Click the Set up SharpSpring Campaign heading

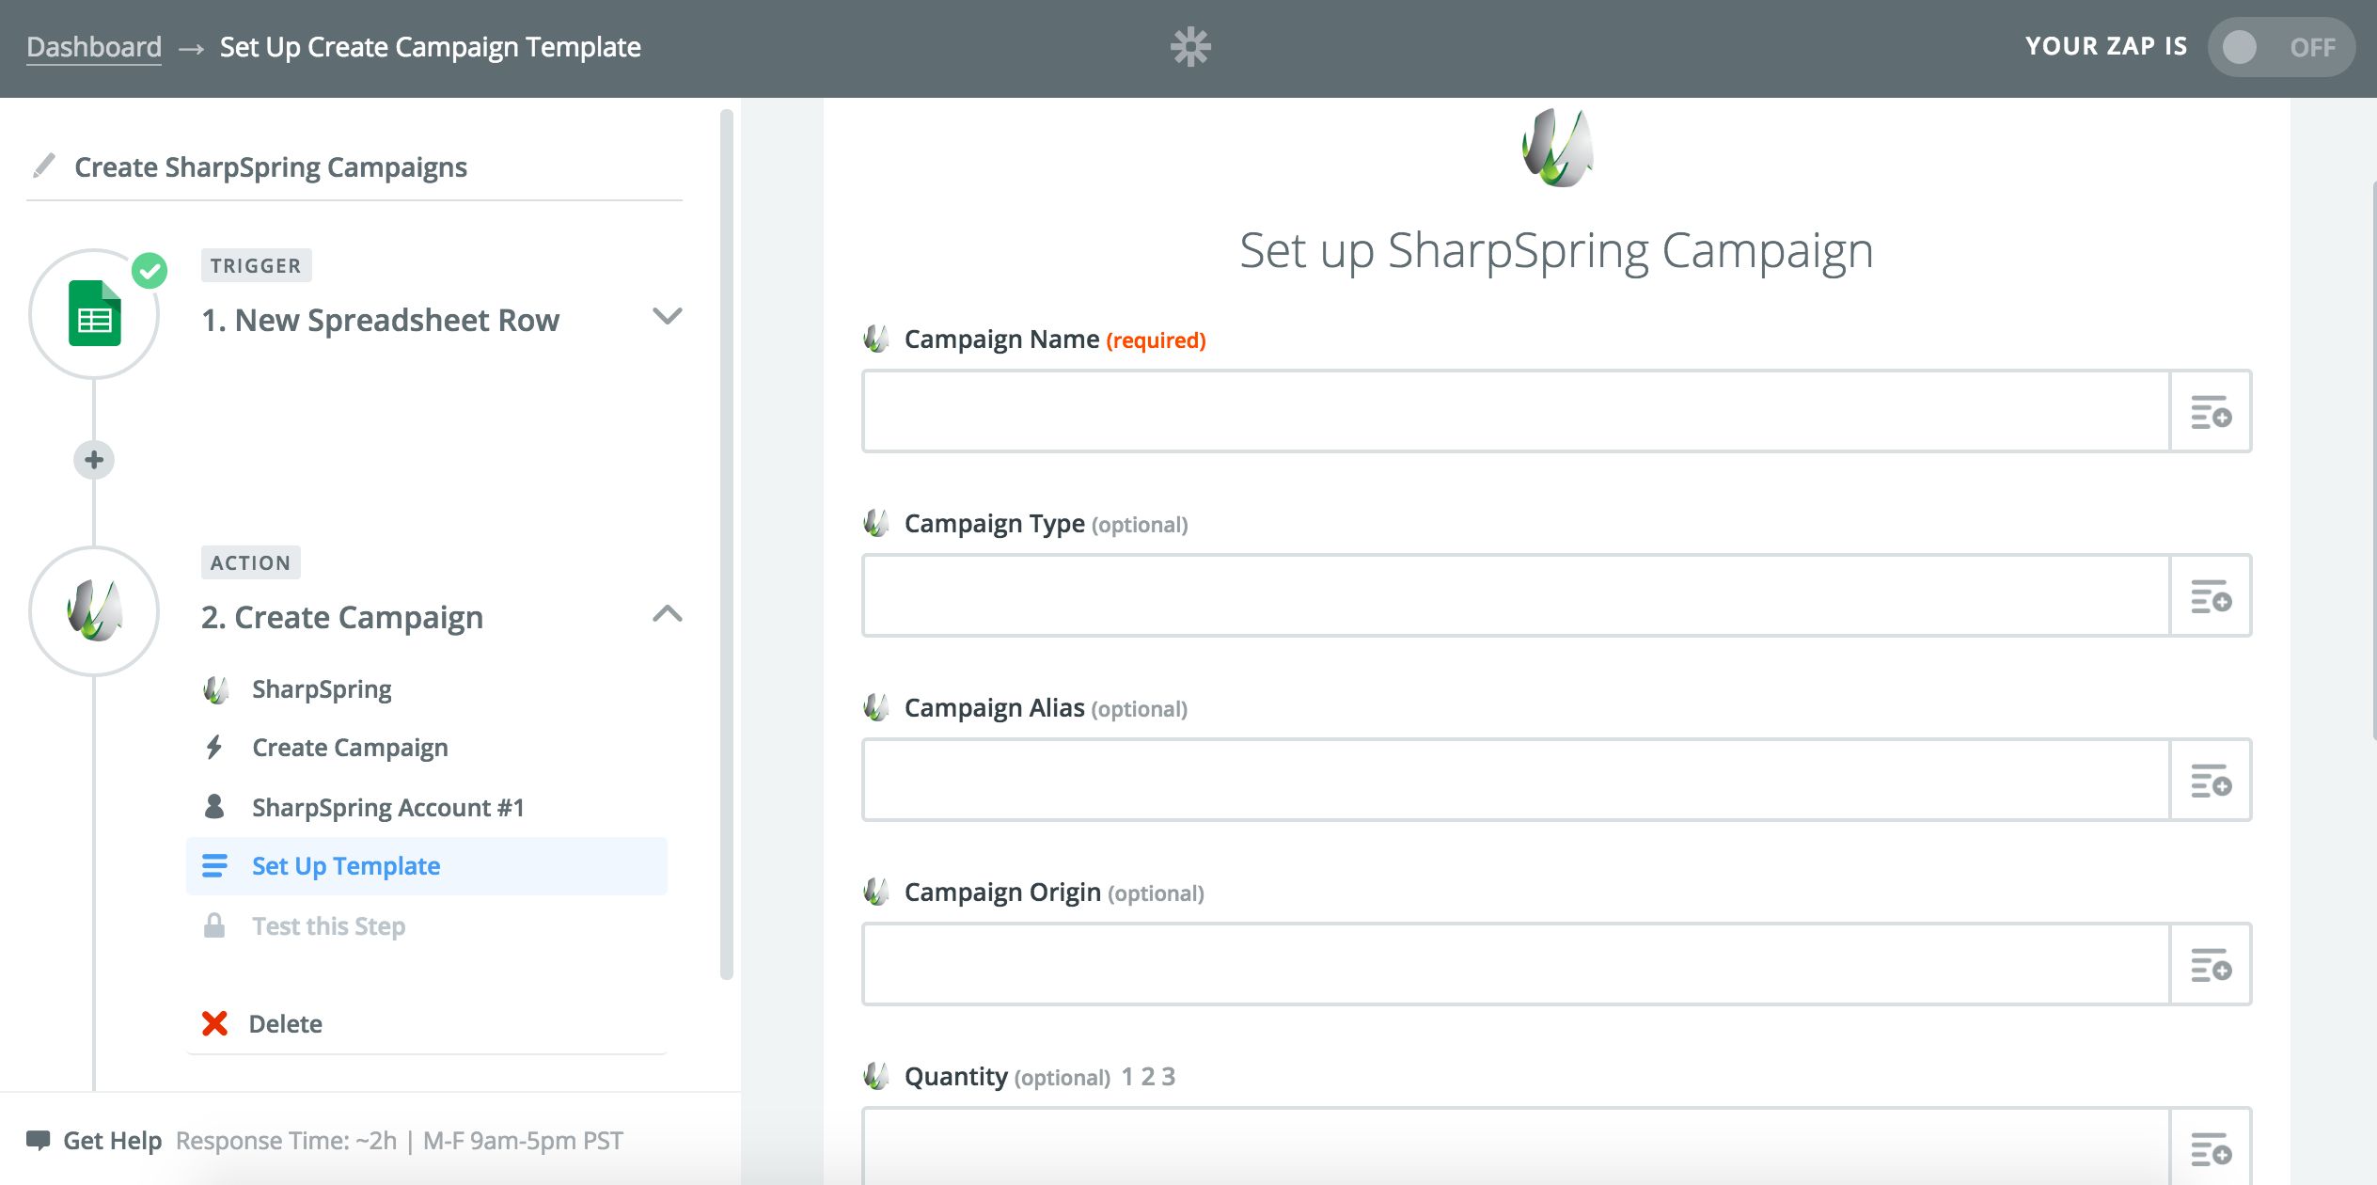click(x=1556, y=251)
